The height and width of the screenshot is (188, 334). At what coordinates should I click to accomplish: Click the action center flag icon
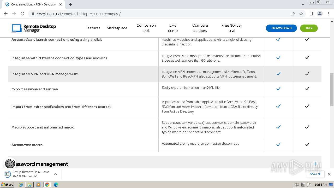[309, 185]
